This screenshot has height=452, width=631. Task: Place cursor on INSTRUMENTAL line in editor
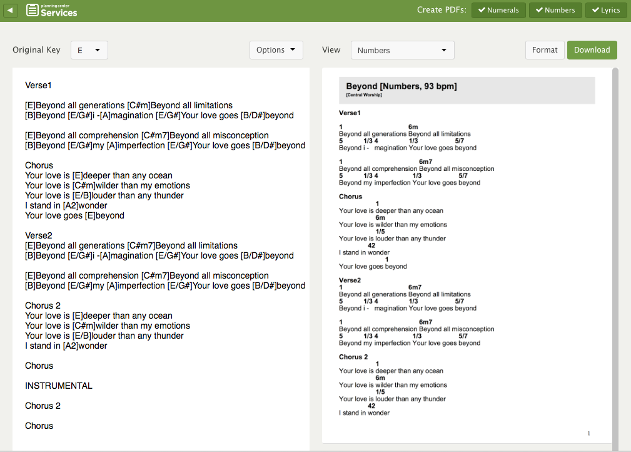[59, 386]
